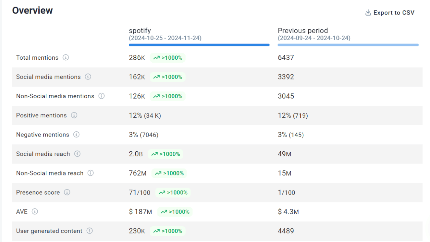Viewport: 430px width, 242px height.
Task: Open the Non-Social media mentions tooltip icon
Action: point(102,96)
